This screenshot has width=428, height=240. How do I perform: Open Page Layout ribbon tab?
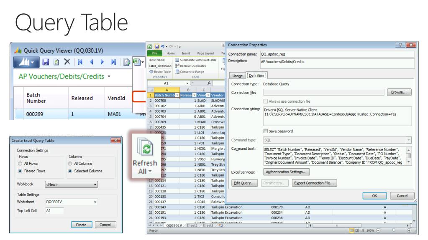[205, 53]
